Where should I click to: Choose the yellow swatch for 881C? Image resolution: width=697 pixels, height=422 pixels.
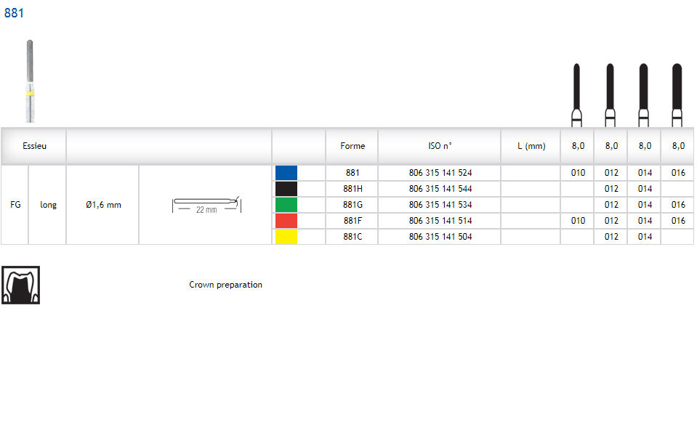[x=286, y=237]
